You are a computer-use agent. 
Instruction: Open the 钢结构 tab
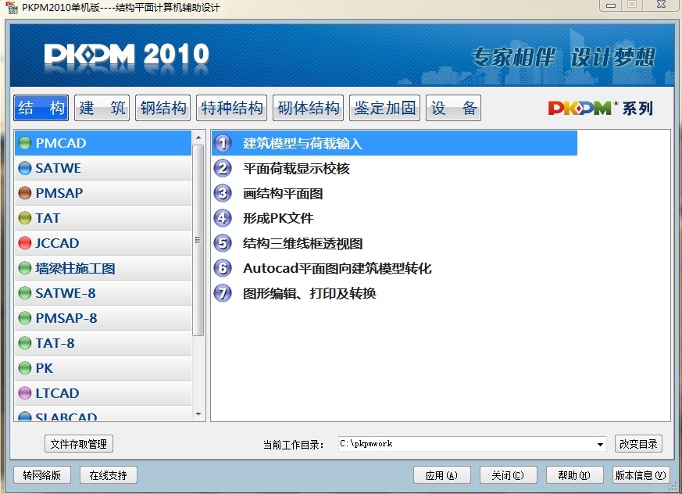coord(163,108)
